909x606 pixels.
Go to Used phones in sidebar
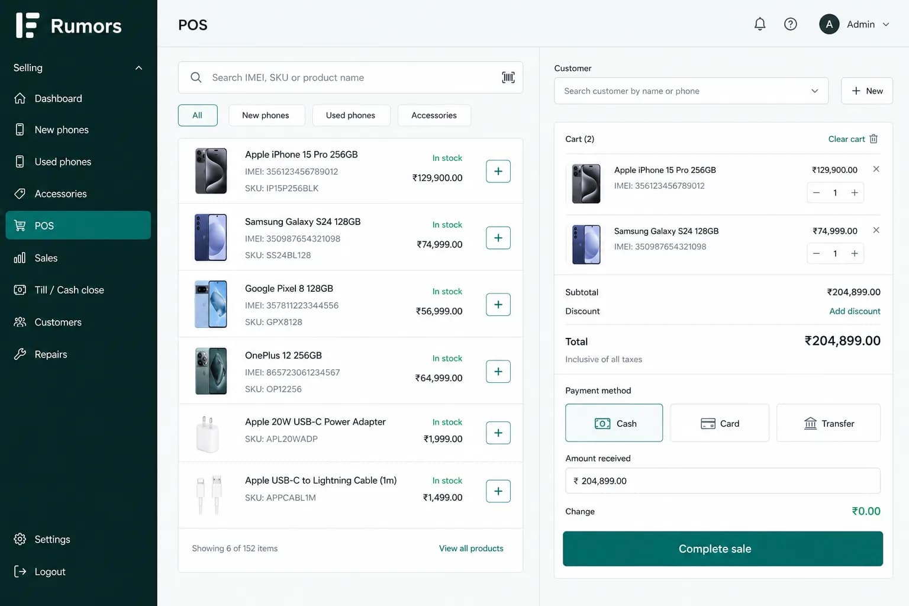(78, 162)
